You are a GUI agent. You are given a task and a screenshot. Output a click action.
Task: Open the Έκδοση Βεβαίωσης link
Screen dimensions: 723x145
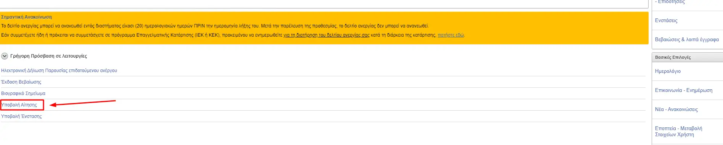21,82
